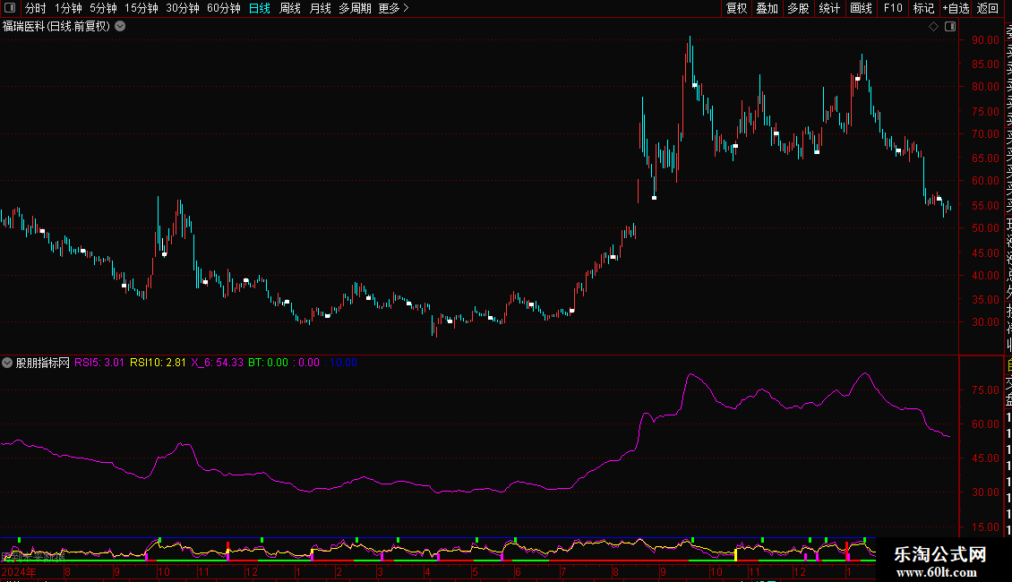Viewport: 1012px width, 582px height.
Task: Open the 统计 statistics tool
Action: coord(829,8)
